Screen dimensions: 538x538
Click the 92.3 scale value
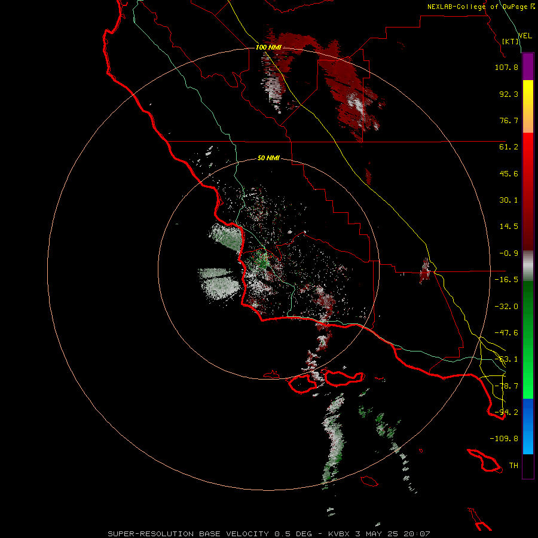[509, 94]
